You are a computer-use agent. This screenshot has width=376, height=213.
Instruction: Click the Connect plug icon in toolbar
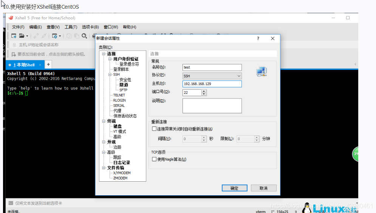36,36
